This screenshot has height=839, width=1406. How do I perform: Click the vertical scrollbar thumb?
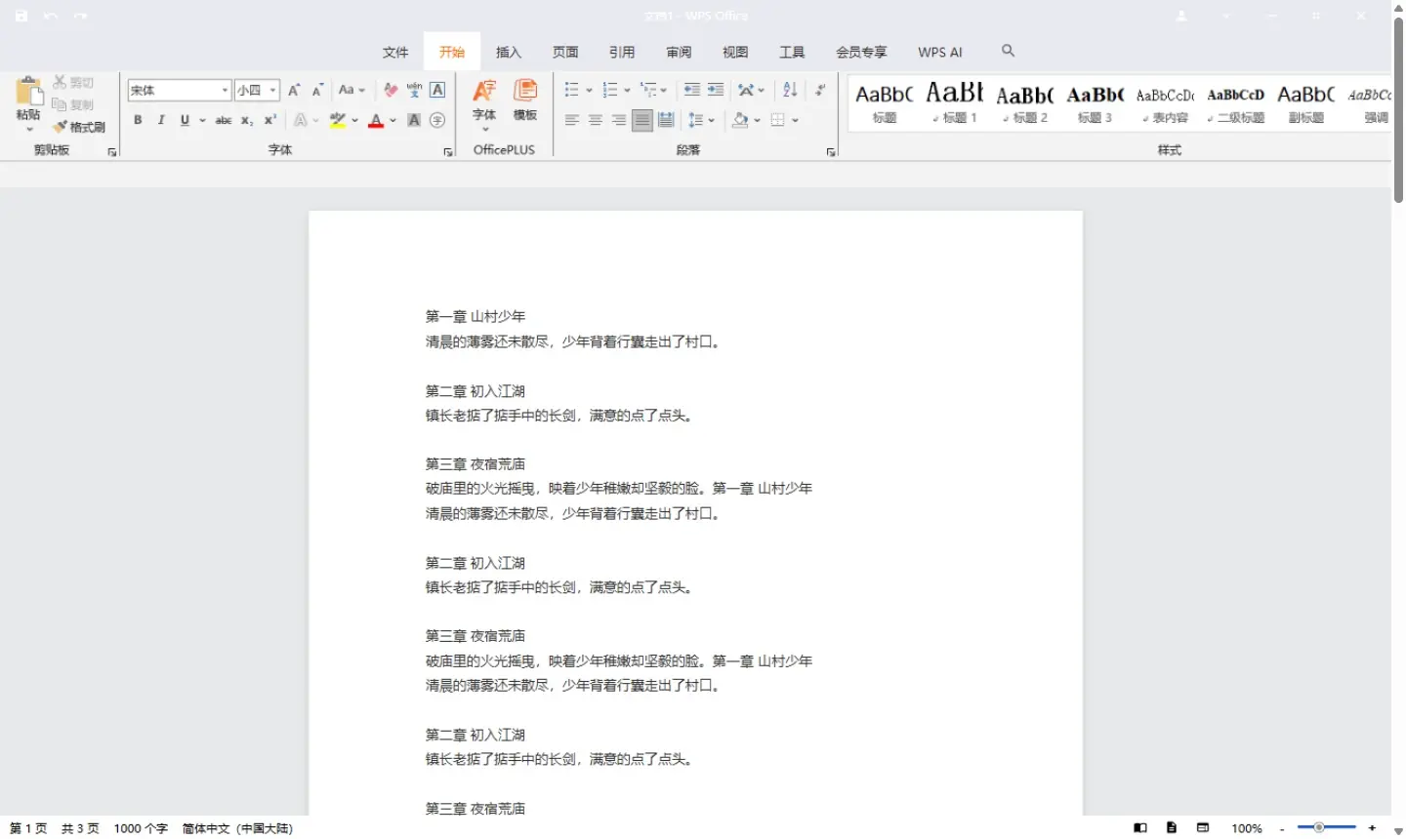(x=1398, y=109)
